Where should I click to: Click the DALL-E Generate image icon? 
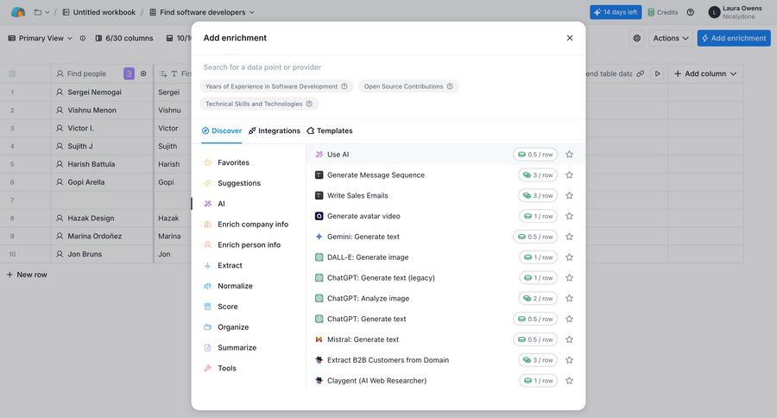point(319,257)
